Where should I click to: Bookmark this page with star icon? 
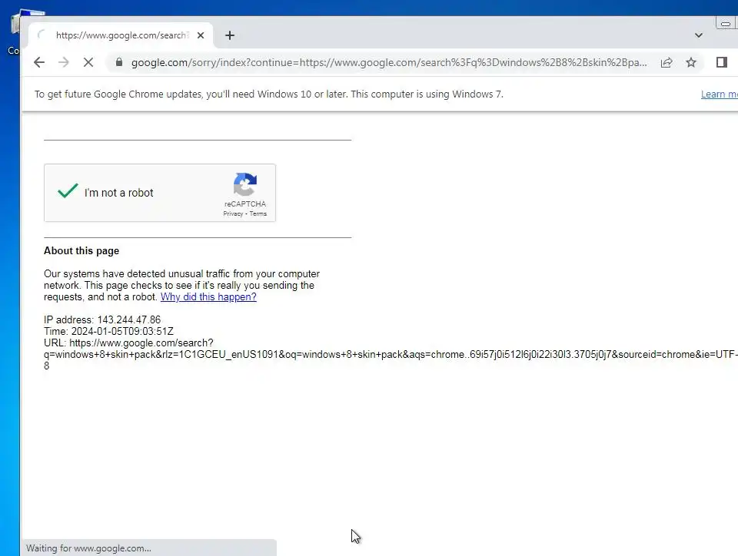691,62
